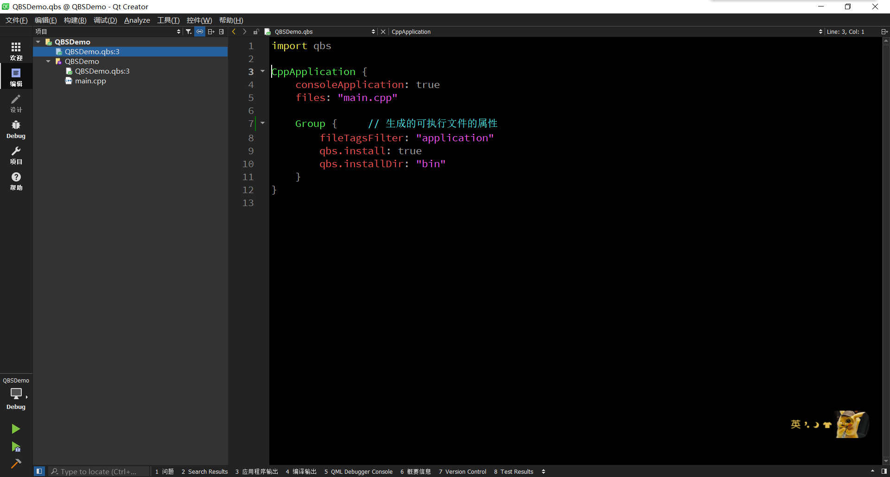Screen dimensions: 890x477
Task: Open the 构建(B) menu
Action: tap(75, 20)
